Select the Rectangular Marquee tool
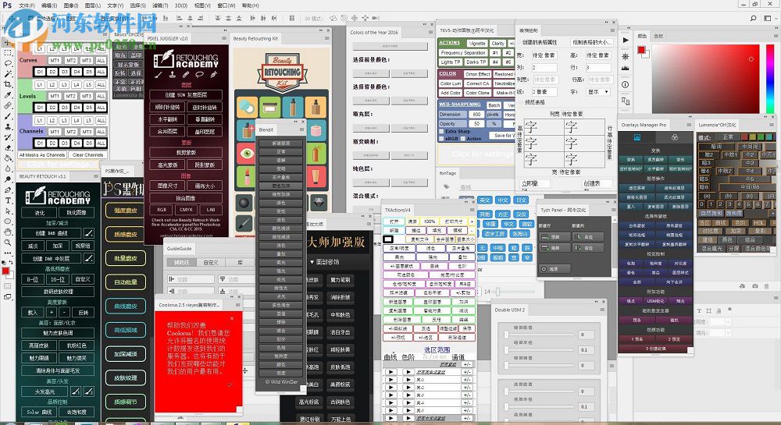781x425 pixels. coord(8,53)
